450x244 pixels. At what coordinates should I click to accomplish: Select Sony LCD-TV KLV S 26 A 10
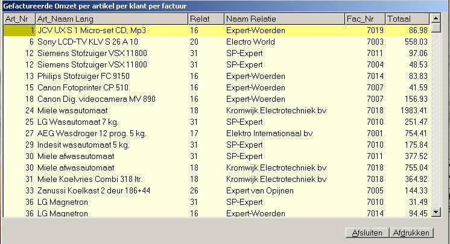[217, 42]
